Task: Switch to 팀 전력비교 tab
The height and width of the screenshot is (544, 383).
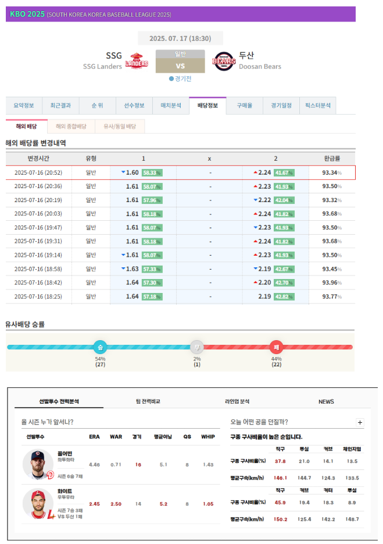Action: [148, 401]
